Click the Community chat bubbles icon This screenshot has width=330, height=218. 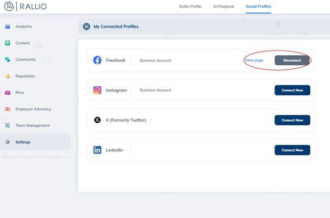point(7,59)
